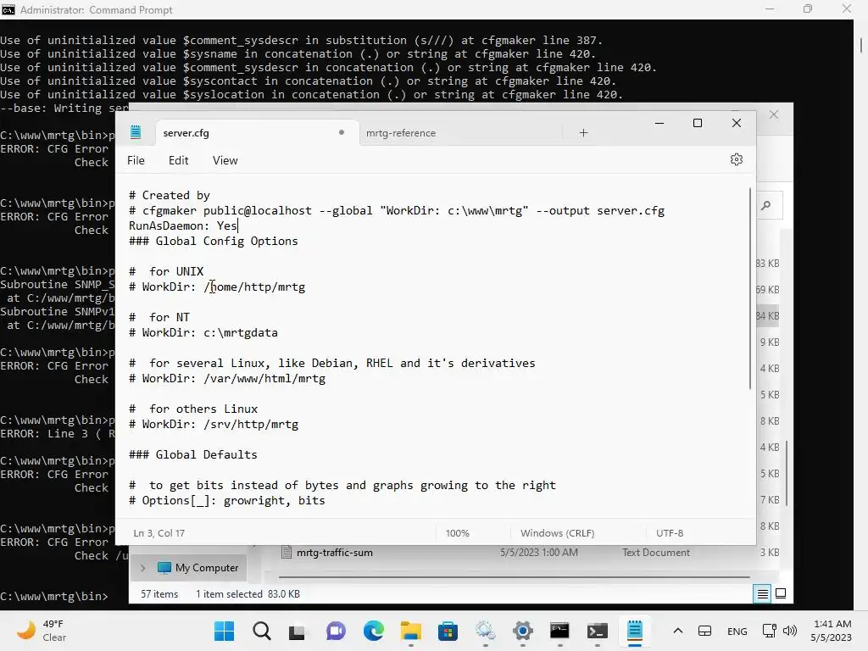Open Settings gear on taskbar
868x651 pixels.
[522, 631]
